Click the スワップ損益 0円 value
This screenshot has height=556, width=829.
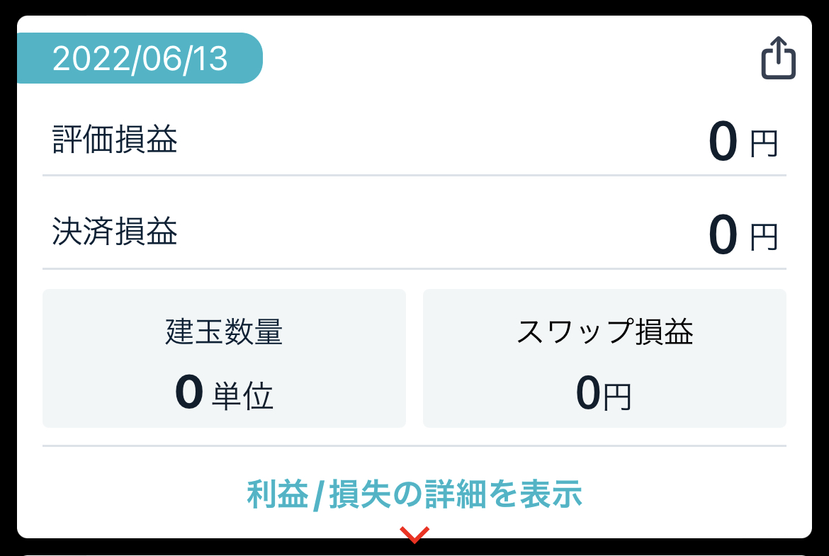(604, 393)
